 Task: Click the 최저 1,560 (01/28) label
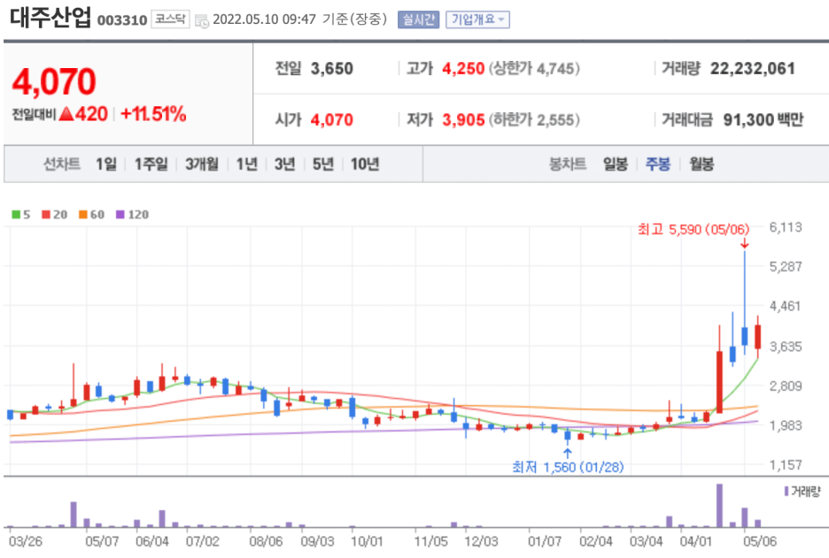pyautogui.click(x=568, y=467)
